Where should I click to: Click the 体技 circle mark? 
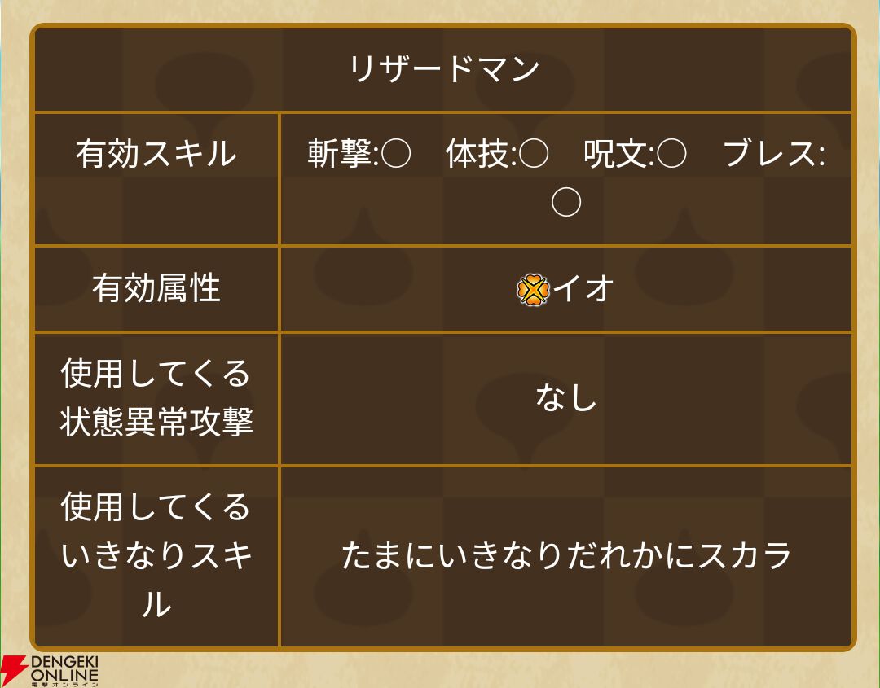click(534, 154)
